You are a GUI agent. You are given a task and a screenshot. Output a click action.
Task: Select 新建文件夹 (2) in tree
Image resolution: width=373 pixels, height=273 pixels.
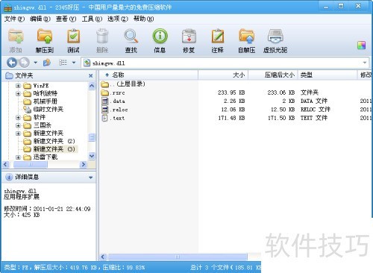click(x=54, y=141)
